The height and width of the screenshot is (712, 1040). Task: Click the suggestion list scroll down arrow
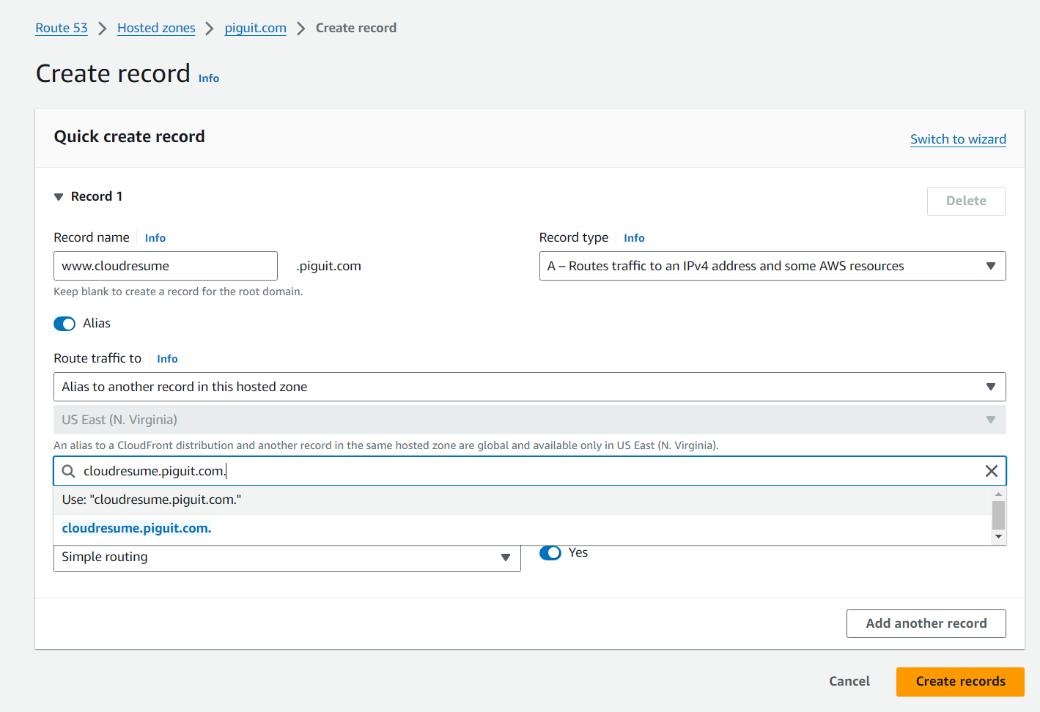998,537
